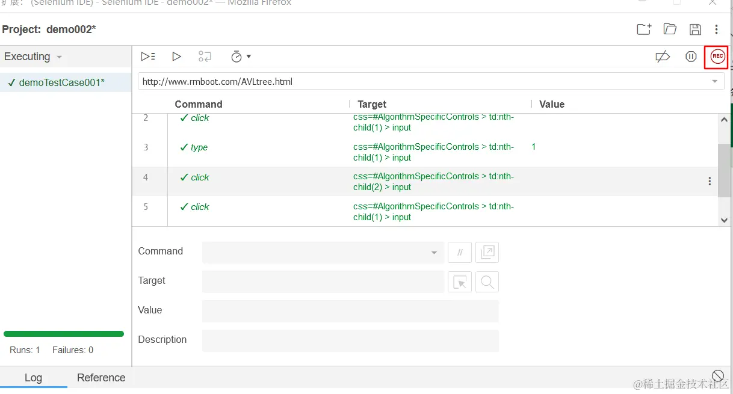Create a new project
The height and width of the screenshot is (394, 733).
[x=644, y=29]
